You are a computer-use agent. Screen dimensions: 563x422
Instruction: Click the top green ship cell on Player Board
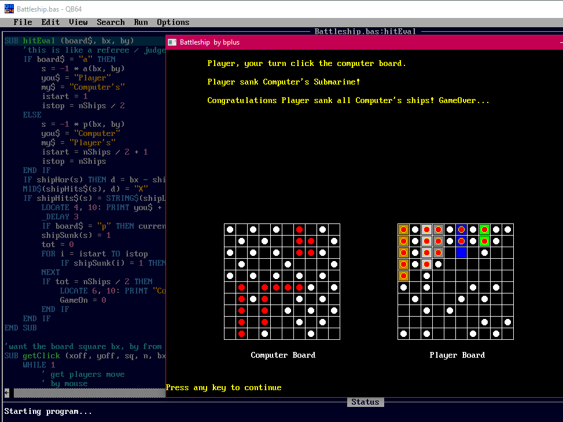(484, 230)
